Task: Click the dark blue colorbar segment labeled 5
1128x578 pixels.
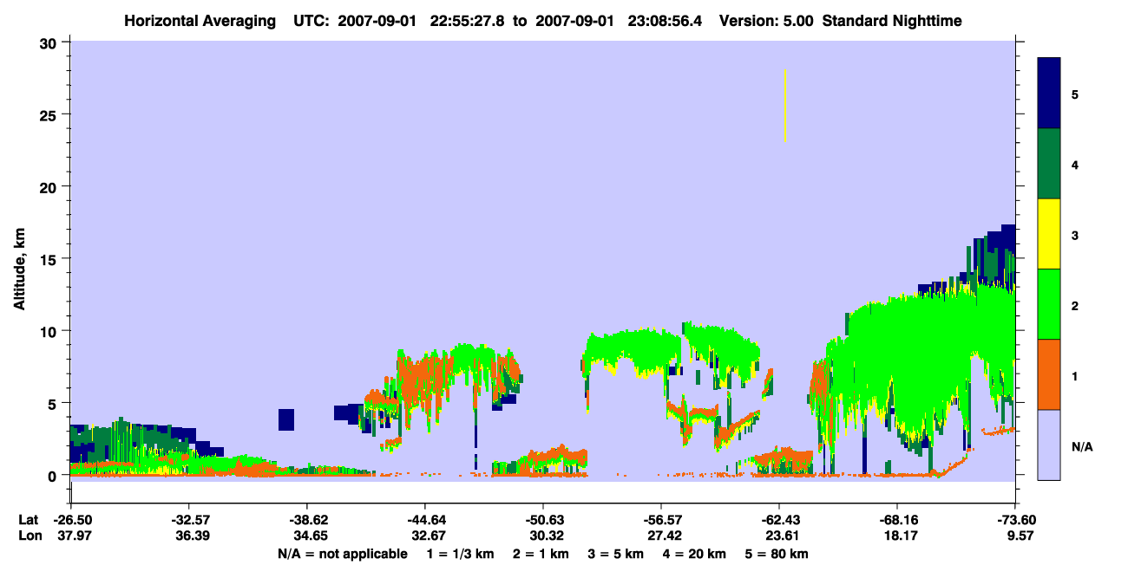Action: coord(1049,93)
